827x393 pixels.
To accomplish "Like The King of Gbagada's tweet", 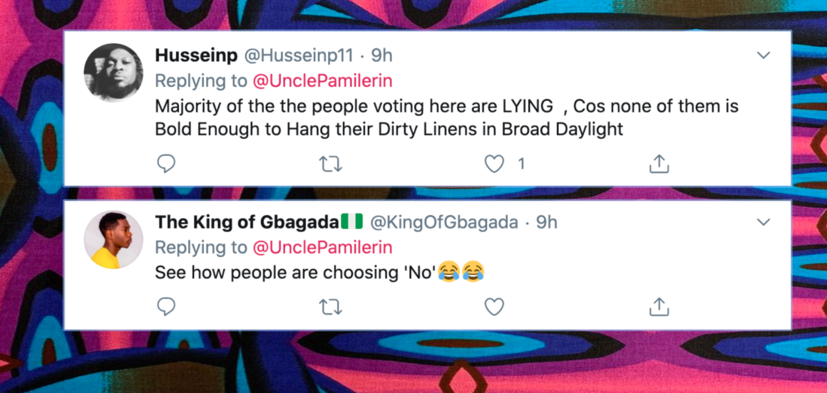I will [494, 307].
